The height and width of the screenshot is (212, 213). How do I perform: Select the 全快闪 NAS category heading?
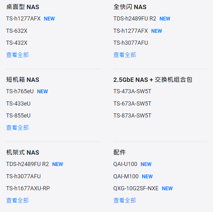point(130,7)
